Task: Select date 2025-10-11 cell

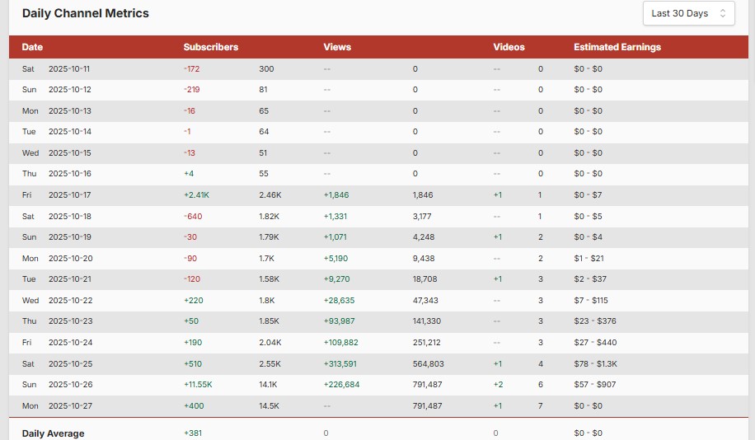Action: tap(69, 69)
